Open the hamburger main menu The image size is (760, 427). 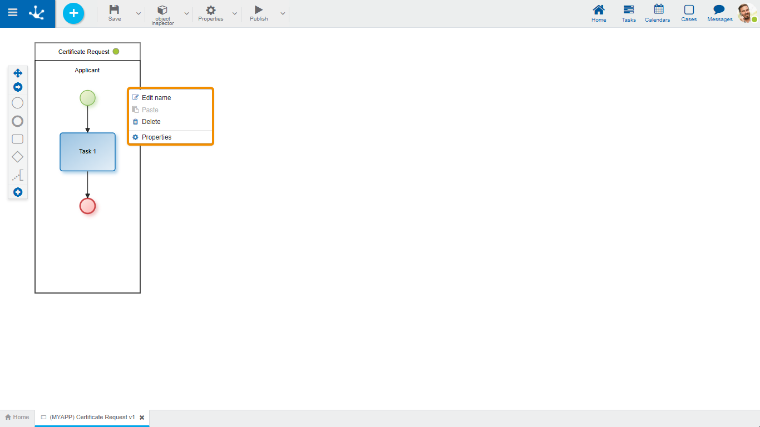[12, 13]
